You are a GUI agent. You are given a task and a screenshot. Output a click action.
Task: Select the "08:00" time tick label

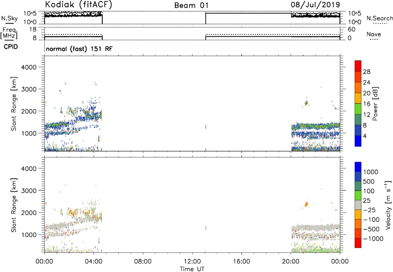143,262
